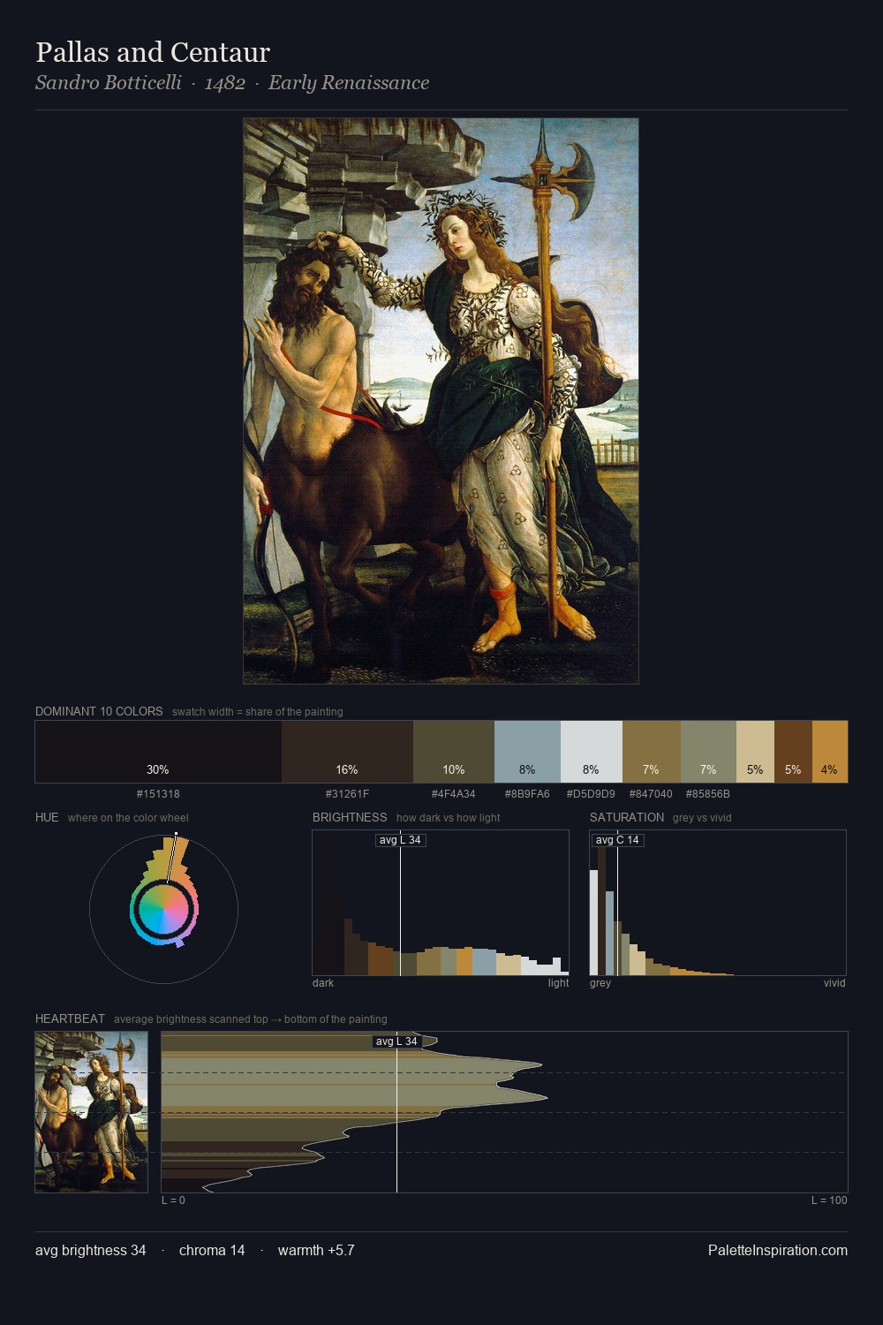
Task: Click the "swatch width = share of the painting" note
Action: pos(258,712)
